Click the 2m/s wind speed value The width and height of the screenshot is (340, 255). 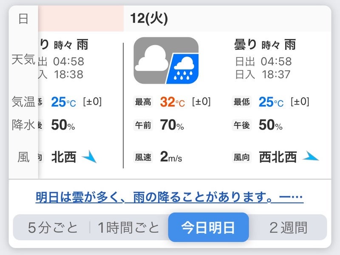pos(171,157)
